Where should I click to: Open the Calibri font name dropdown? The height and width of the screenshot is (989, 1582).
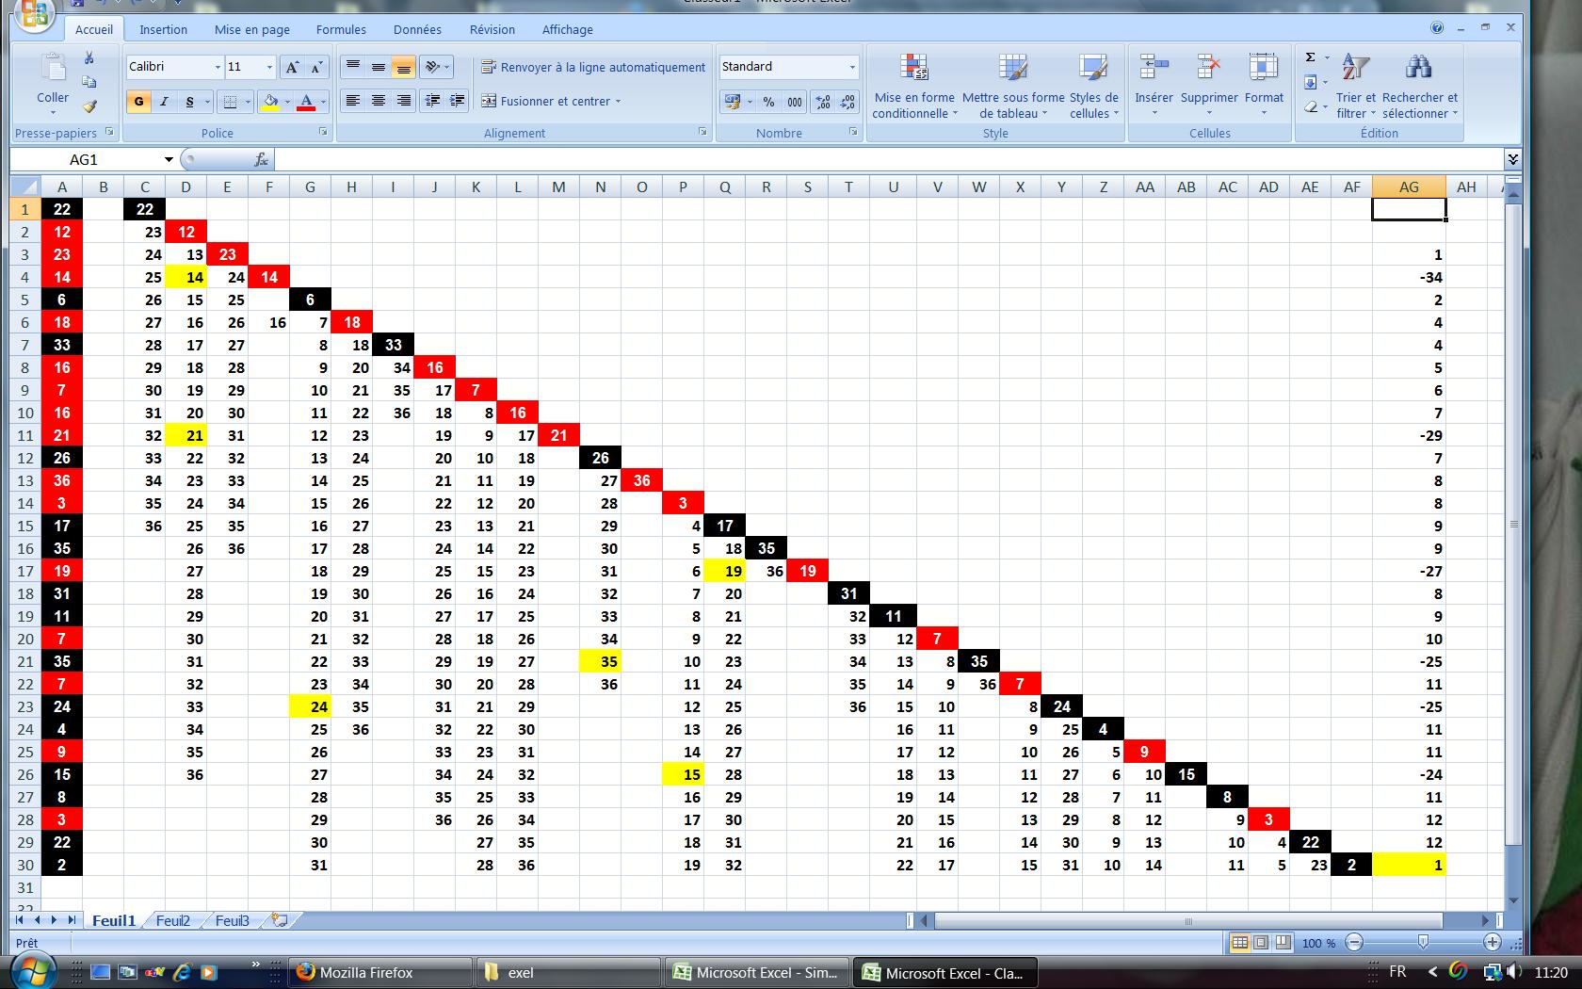(217, 67)
